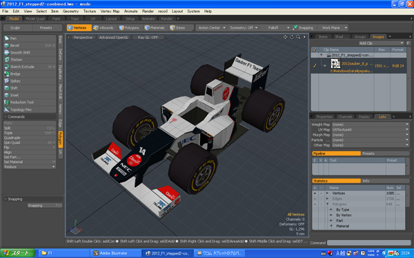Open the Reduction Tool

pos(30,103)
